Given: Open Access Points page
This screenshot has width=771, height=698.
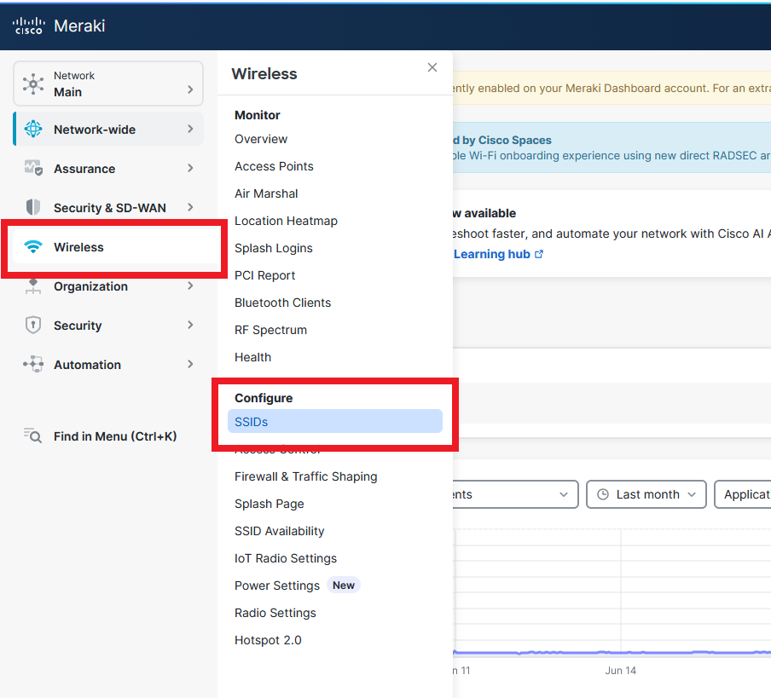Looking at the screenshot, I should pos(274,166).
